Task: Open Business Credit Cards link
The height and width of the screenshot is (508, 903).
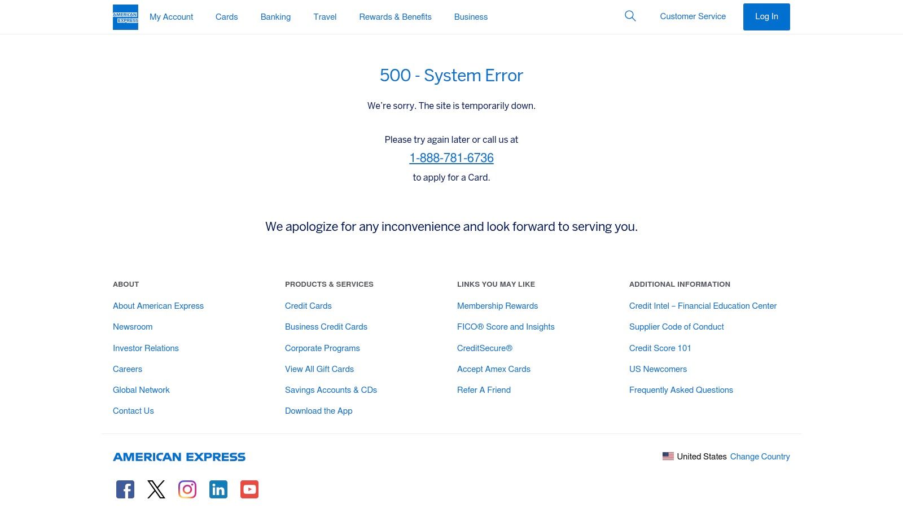Action: point(326,327)
